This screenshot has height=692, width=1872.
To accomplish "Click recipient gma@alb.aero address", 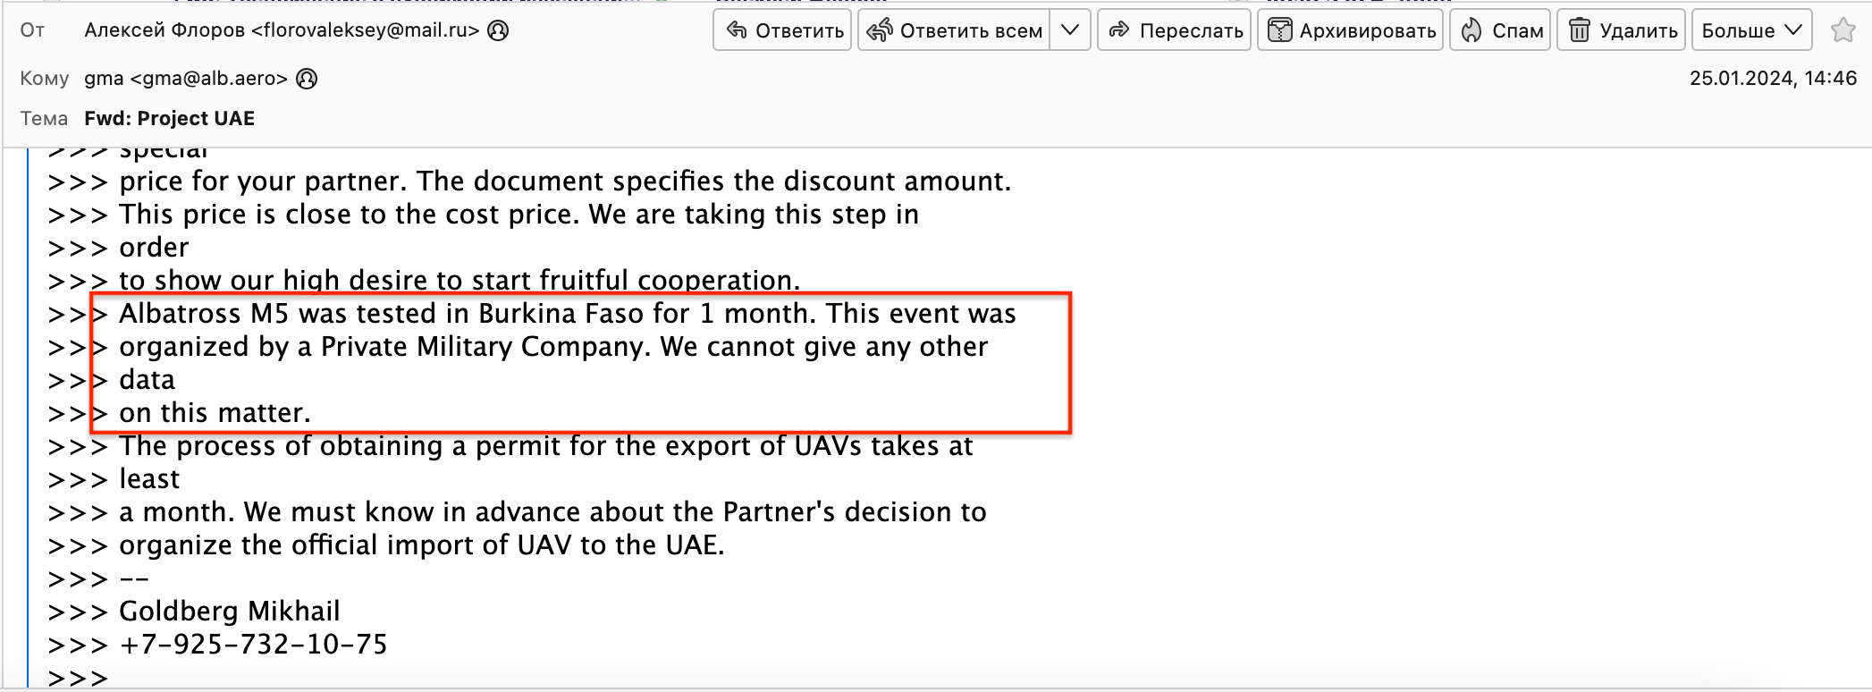I will tap(186, 79).
